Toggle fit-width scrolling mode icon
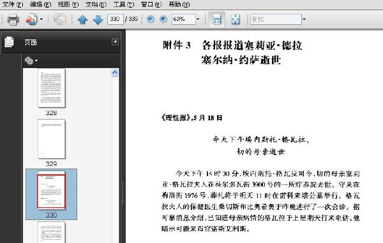383x243 pixels. (217, 19)
